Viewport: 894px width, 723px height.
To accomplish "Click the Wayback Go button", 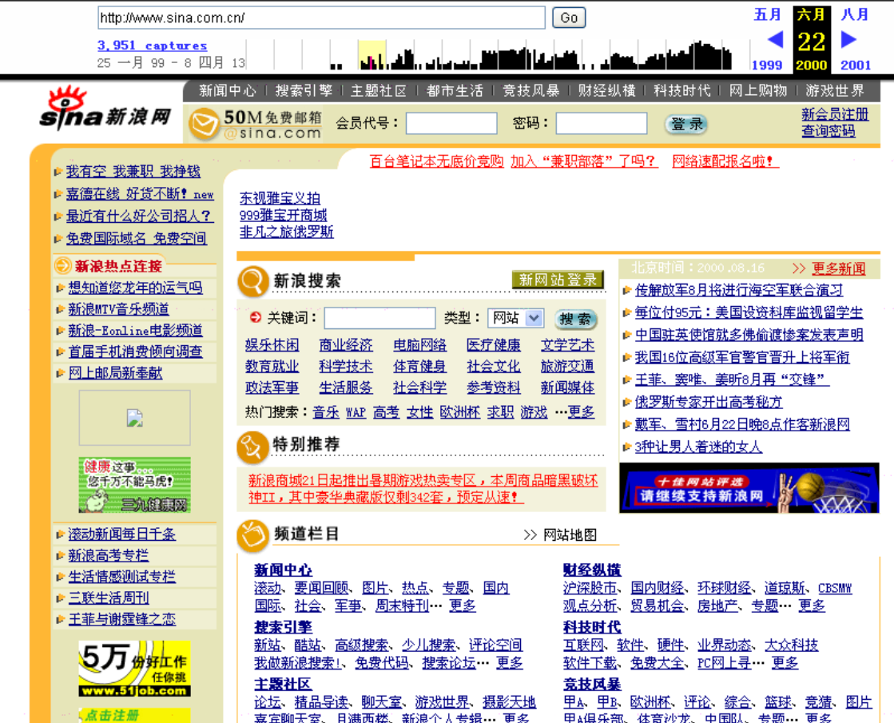I will [569, 18].
